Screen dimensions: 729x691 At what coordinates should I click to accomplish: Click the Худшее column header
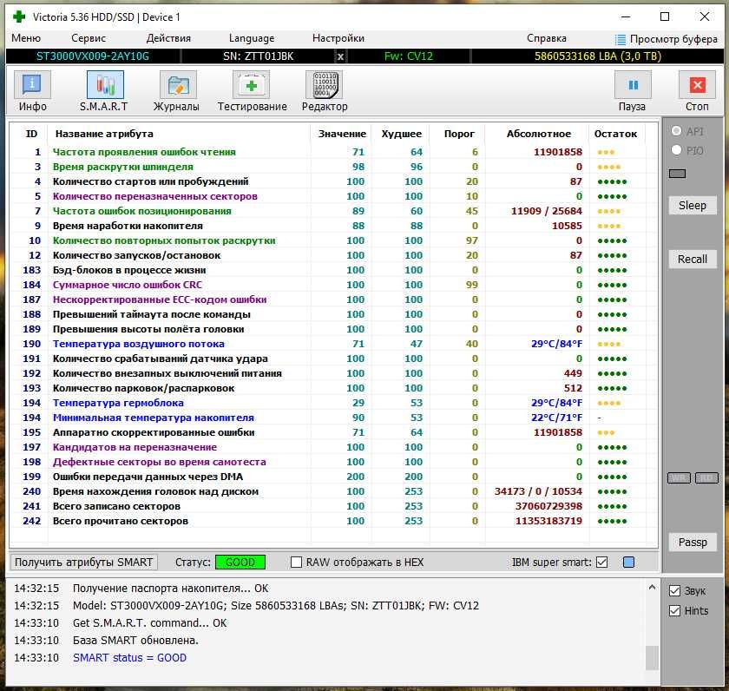[401, 134]
